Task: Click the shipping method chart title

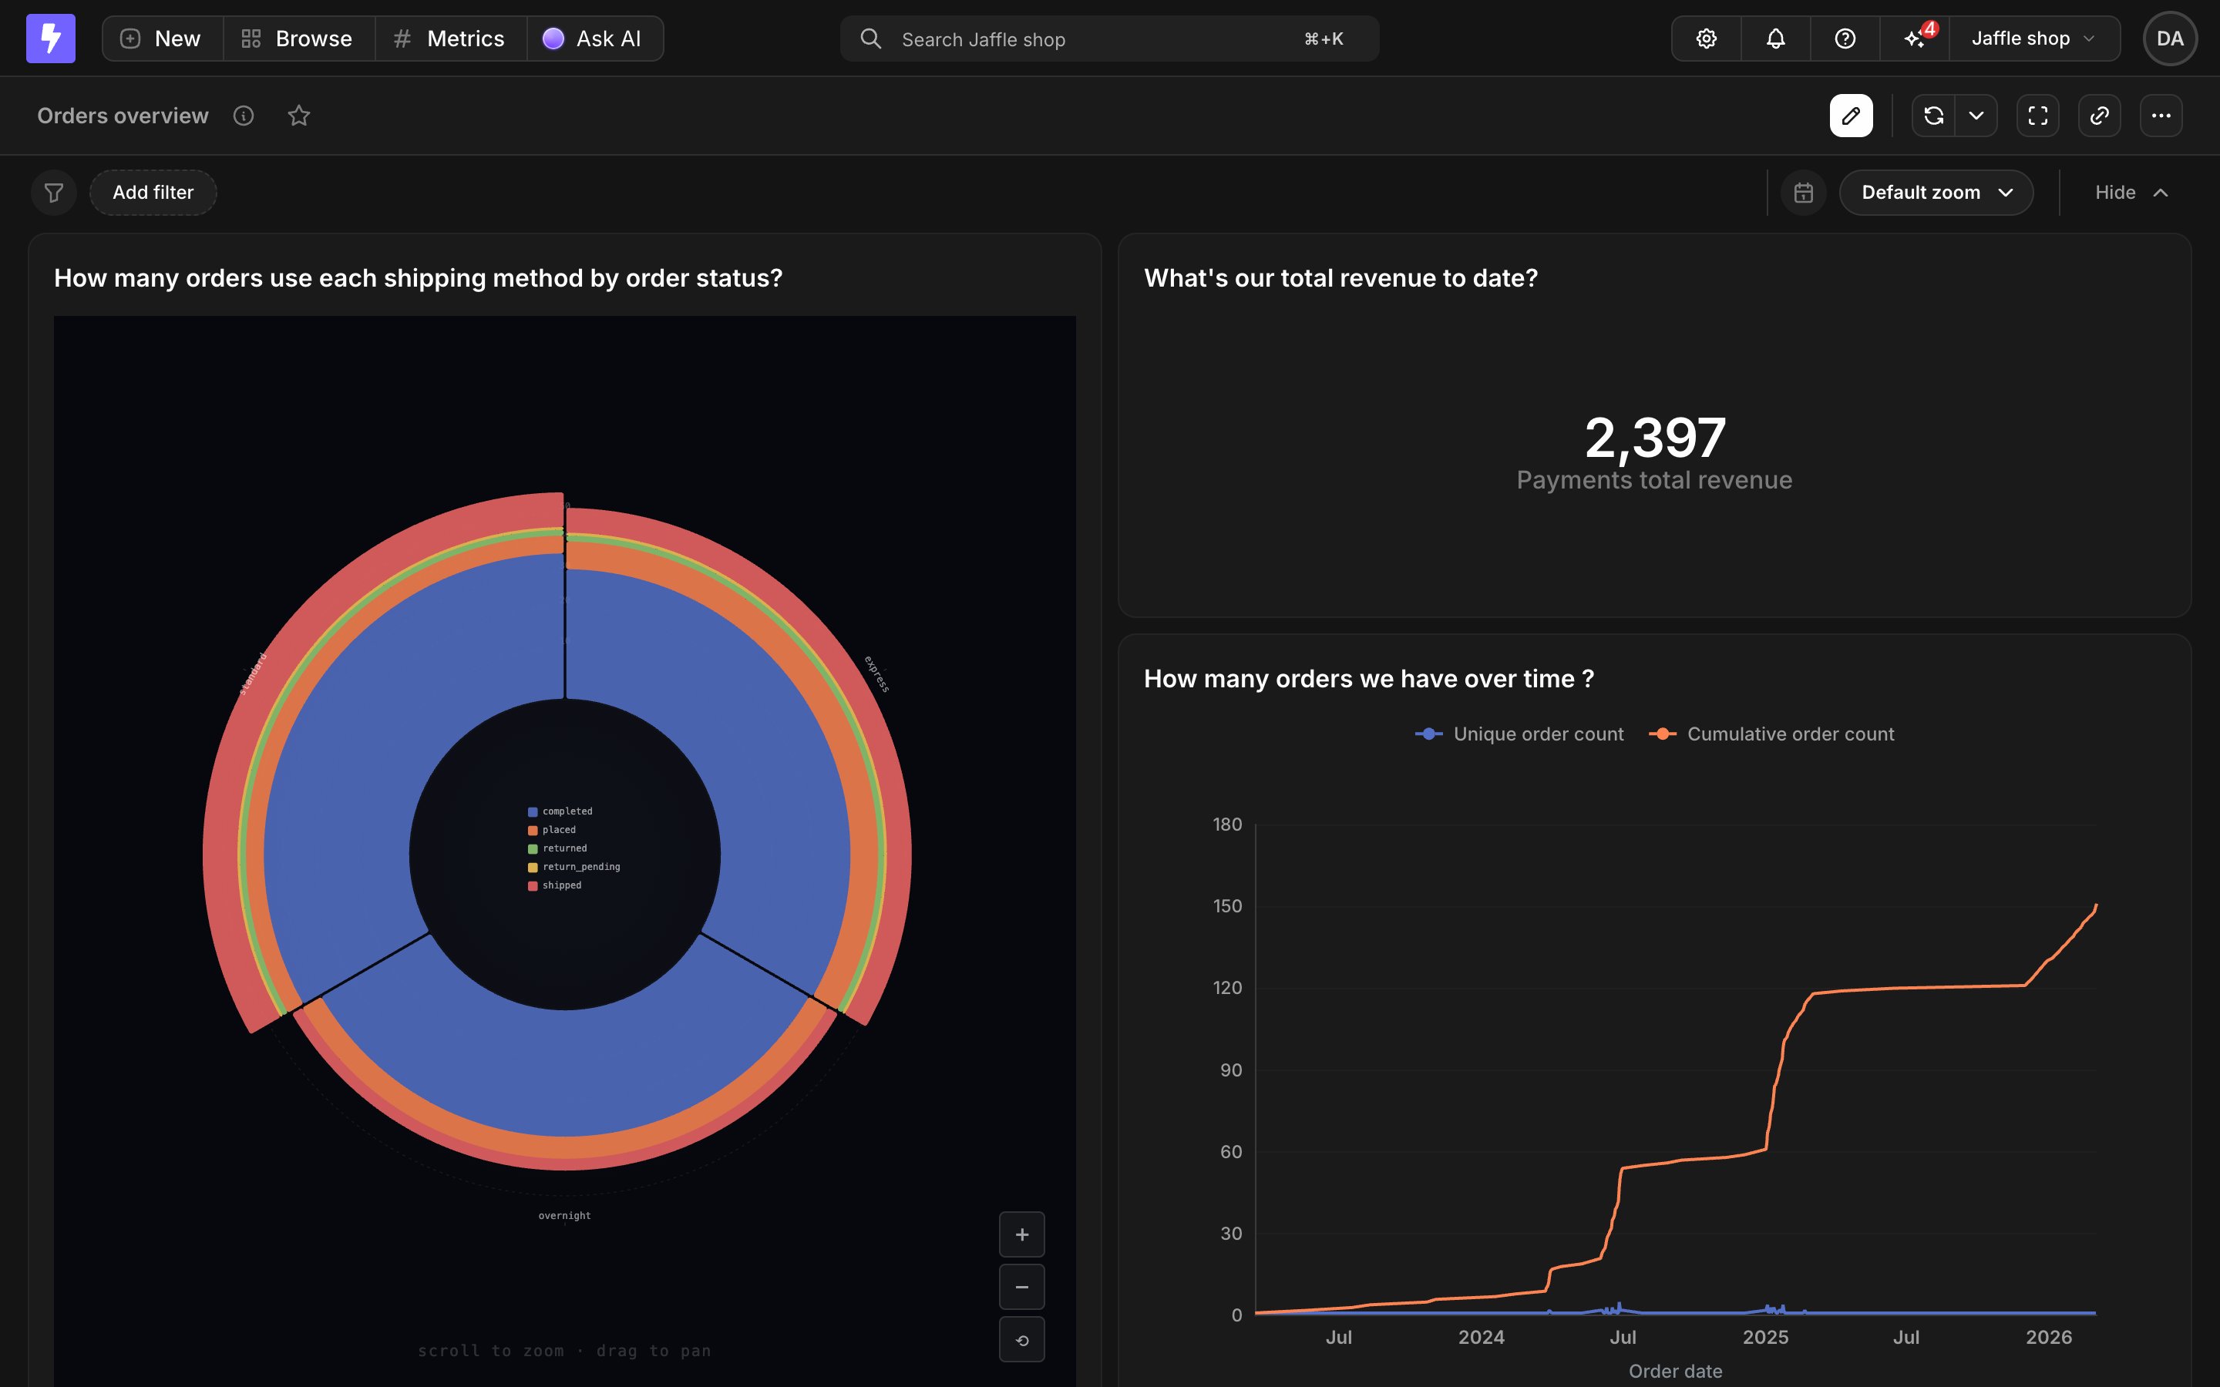Action: pos(419,278)
